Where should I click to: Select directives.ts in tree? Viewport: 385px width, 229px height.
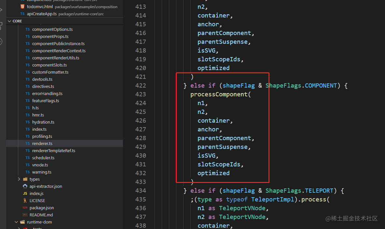coord(43,86)
